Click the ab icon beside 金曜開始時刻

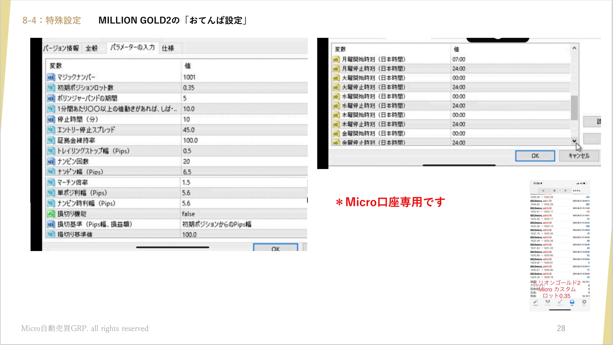(336, 133)
